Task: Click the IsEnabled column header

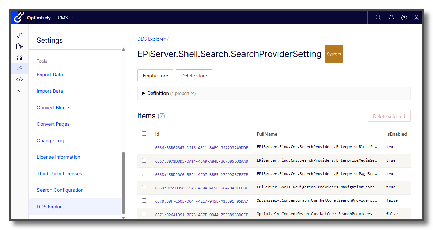Action: 397,134
